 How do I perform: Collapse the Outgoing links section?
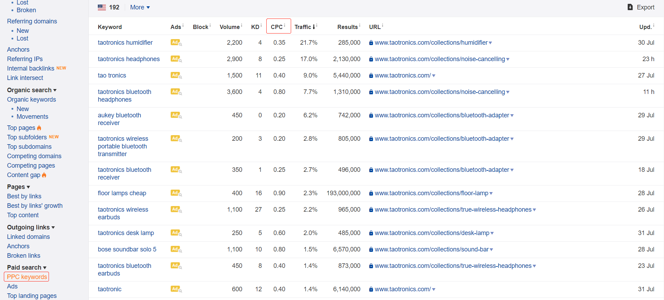pyautogui.click(x=31, y=227)
